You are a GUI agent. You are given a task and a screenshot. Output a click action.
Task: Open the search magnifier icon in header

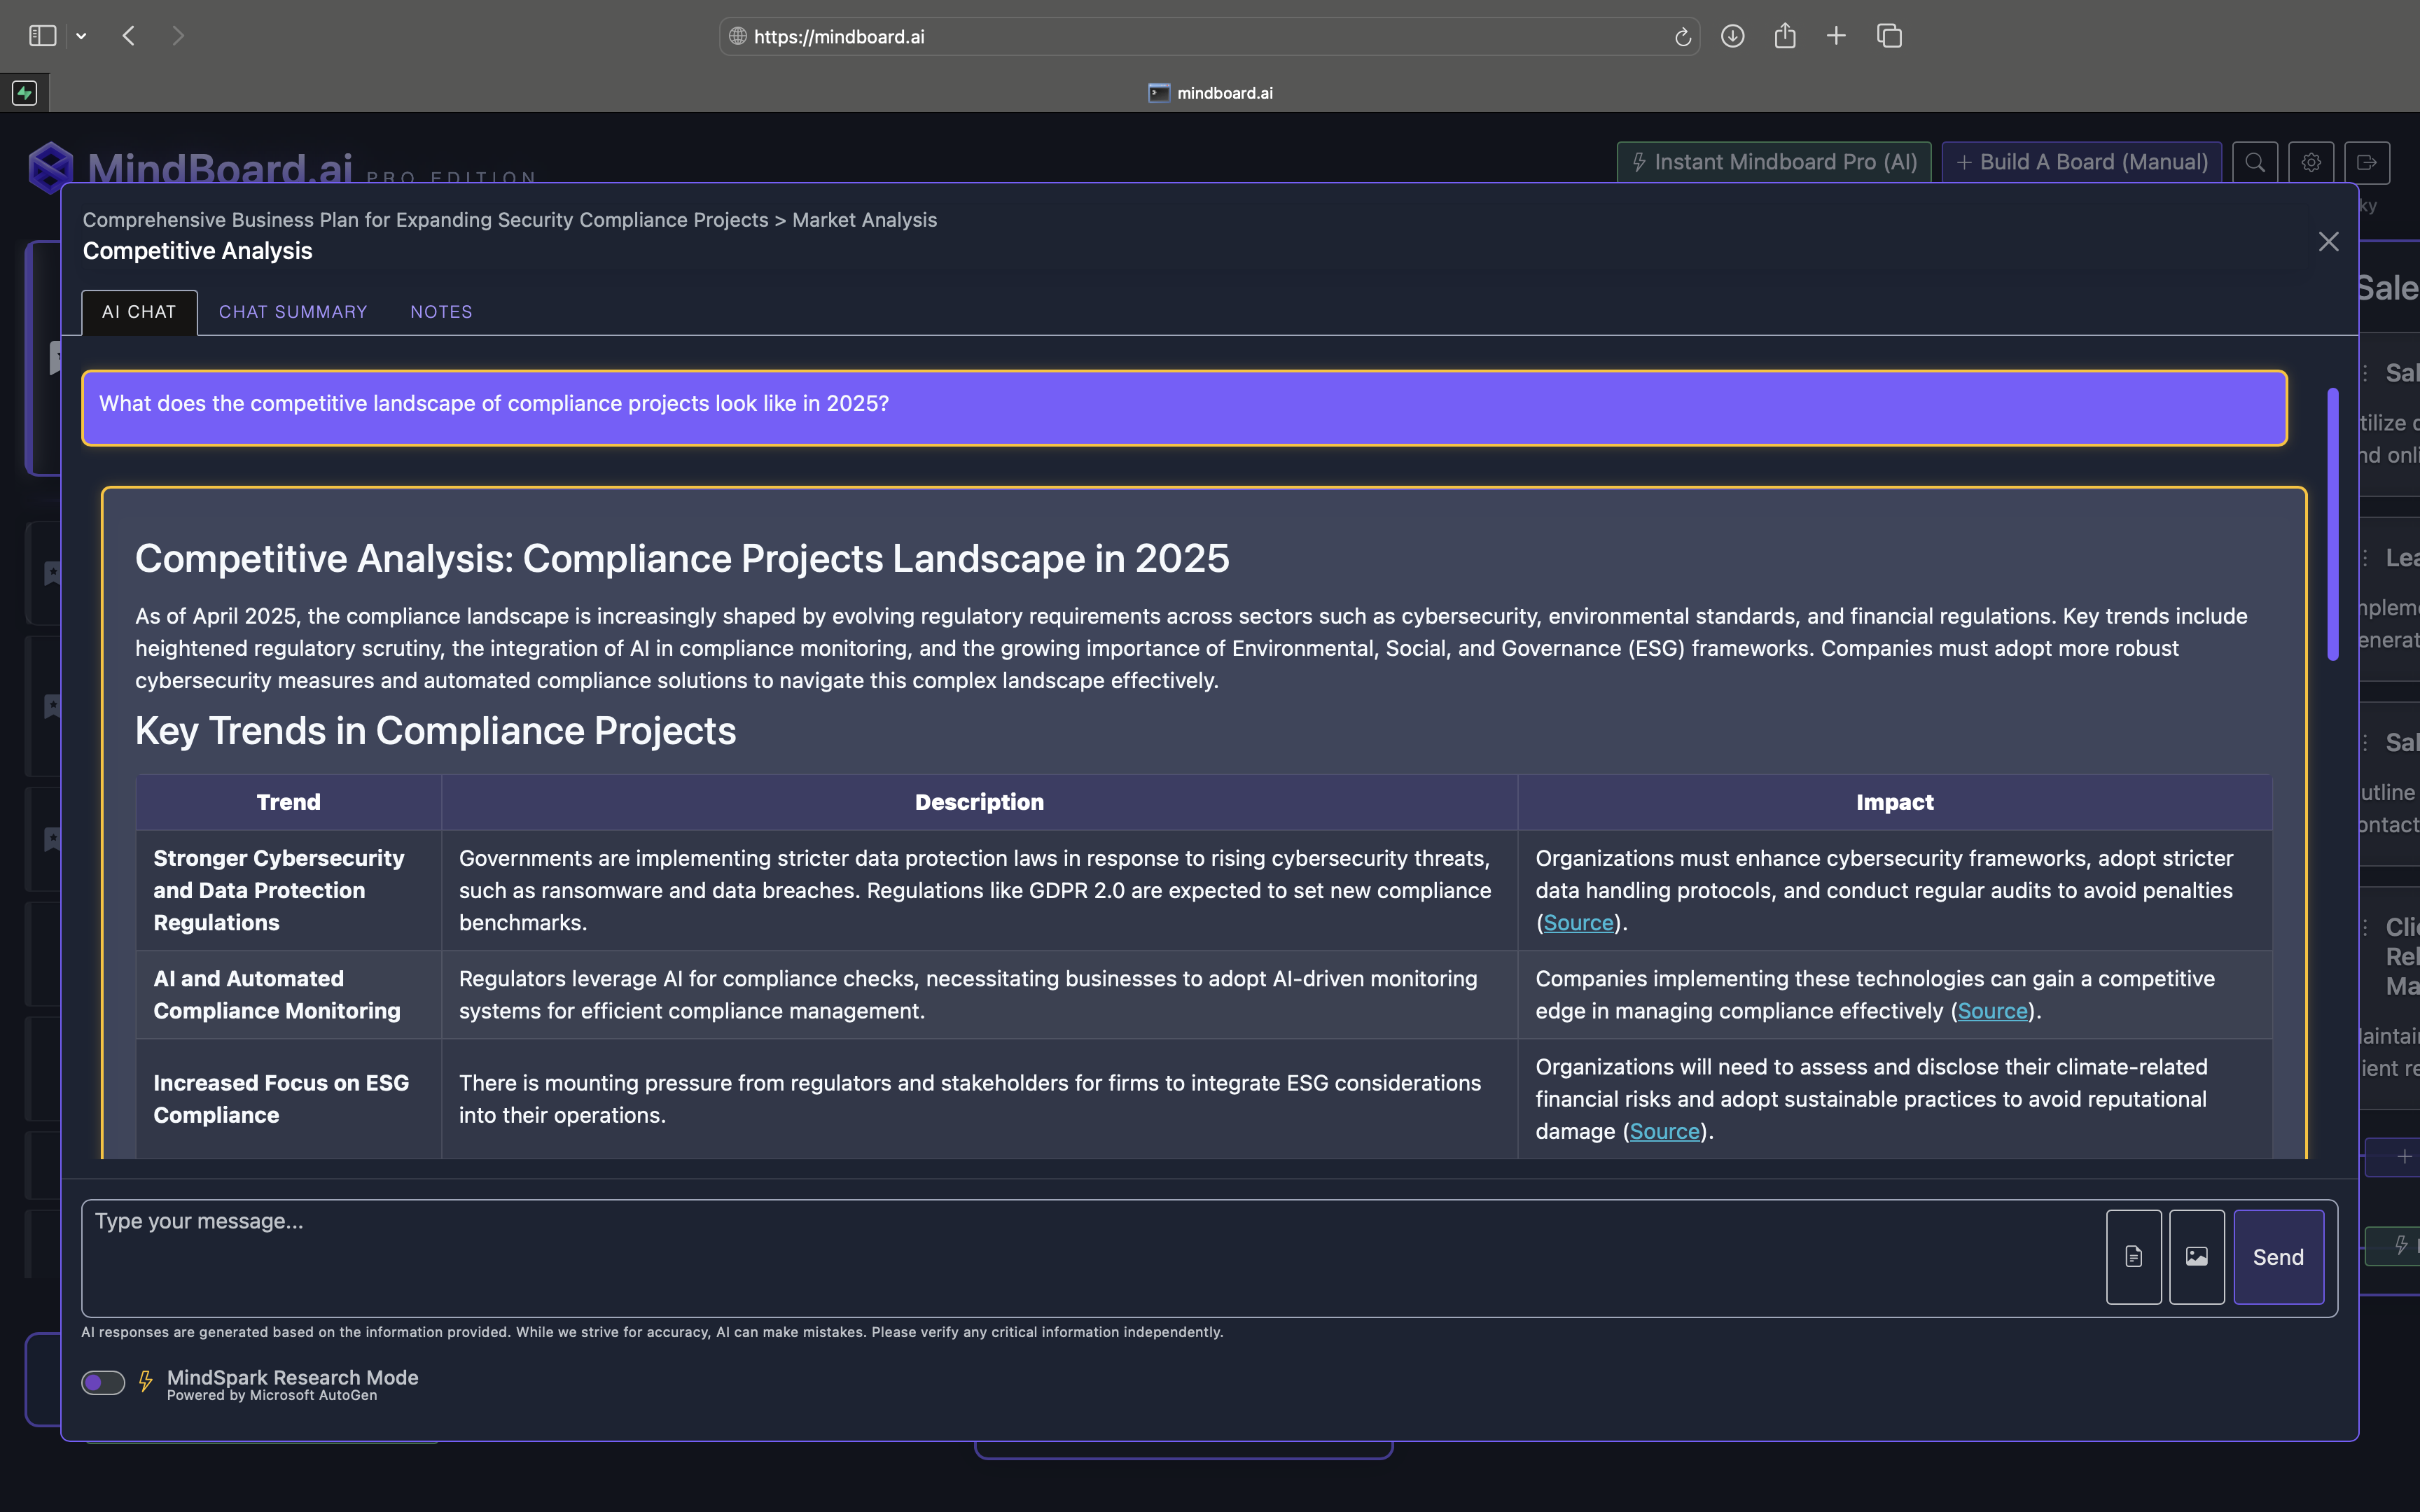(2254, 162)
